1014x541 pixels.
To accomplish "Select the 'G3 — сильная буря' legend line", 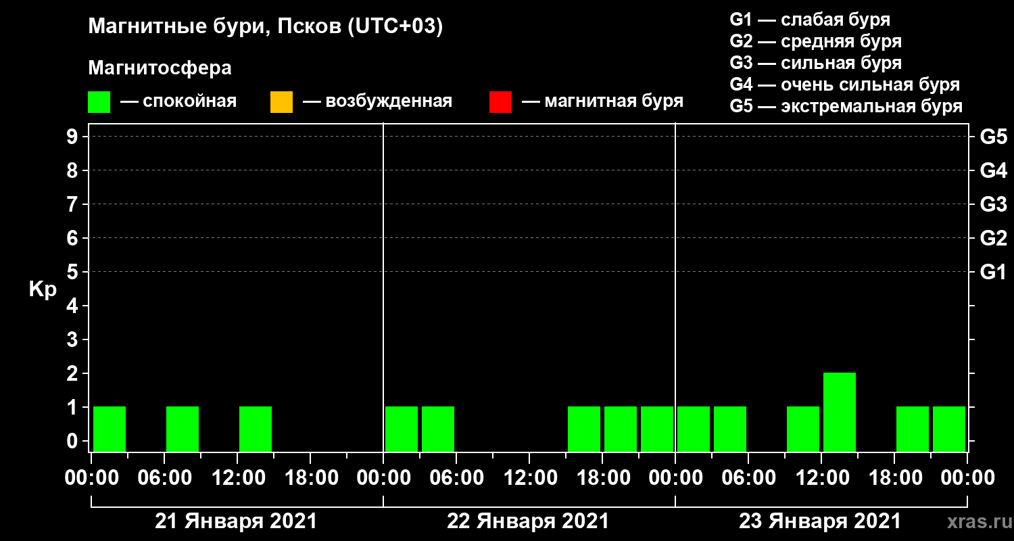I will tap(815, 63).
